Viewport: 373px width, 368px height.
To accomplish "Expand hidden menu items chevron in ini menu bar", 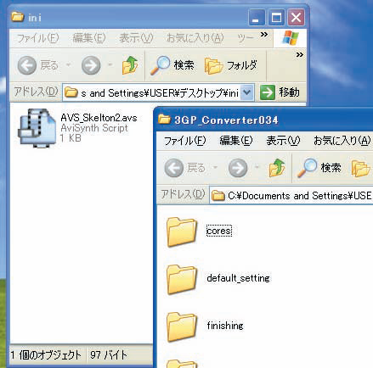I will (264, 35).
